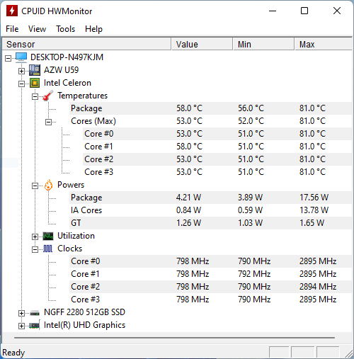Open the View menu
Image resolution: width=354 pixels, height=359 pixels.
(x=37, y=29)
